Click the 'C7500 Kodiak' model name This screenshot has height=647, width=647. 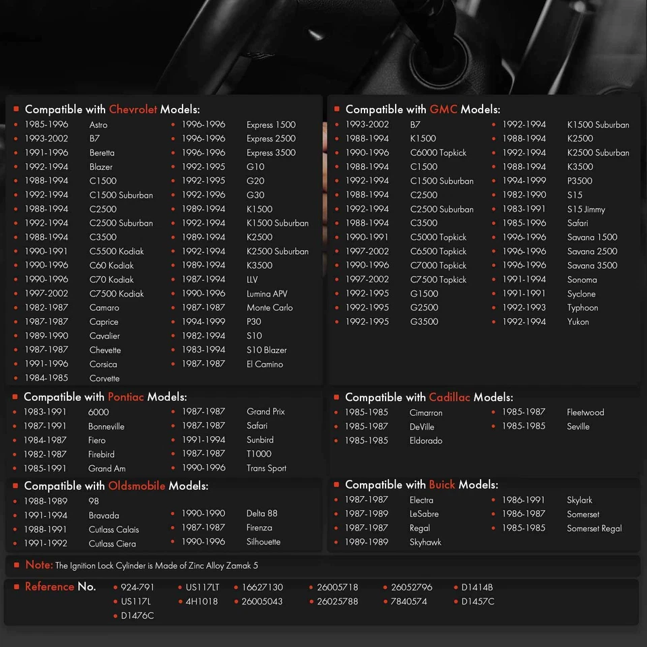click(x=117, y=294)
